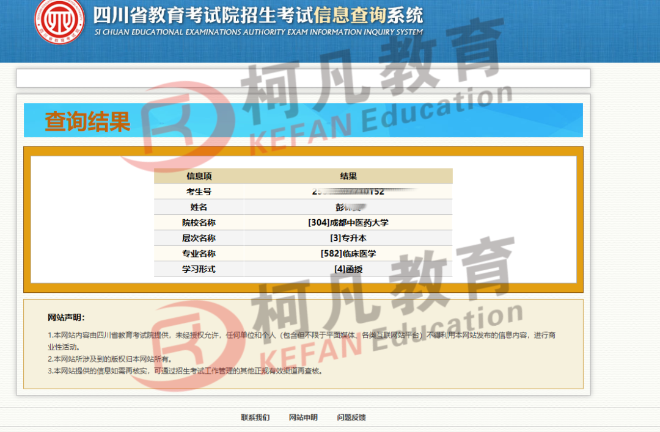Select the 考生号 row label
660x432 pixels.
coord(199,192)
